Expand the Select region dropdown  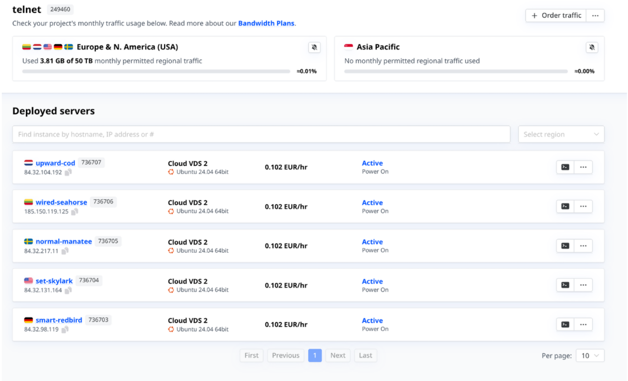coord(560,134)
